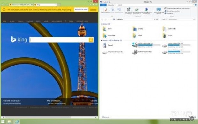Collapse the Ordner group in Explorer
This screenshot has width=198, height=124.
click(101, 24)
